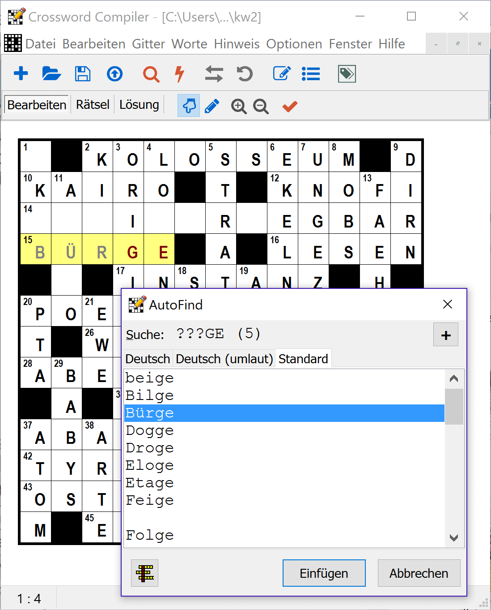Create a new crossword with the plus icon
Viewport: 491px width, 610px height.
coord(21,73)
